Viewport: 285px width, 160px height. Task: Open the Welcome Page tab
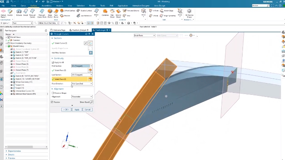point(58,30)
